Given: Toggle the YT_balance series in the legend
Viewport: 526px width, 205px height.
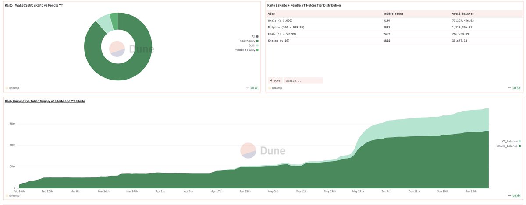Looking at the screenshot, I should click(511, 141).
